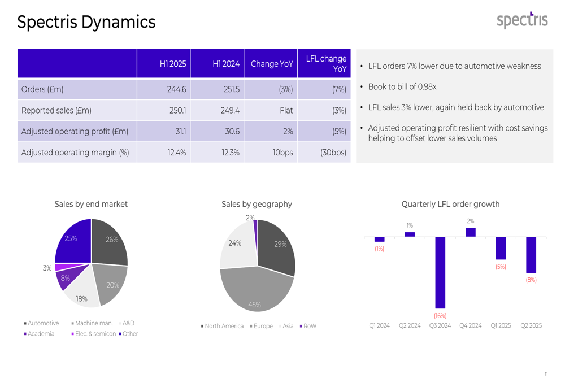Select the 244.6 orders value
565x387 pixels.
[176, 89]
